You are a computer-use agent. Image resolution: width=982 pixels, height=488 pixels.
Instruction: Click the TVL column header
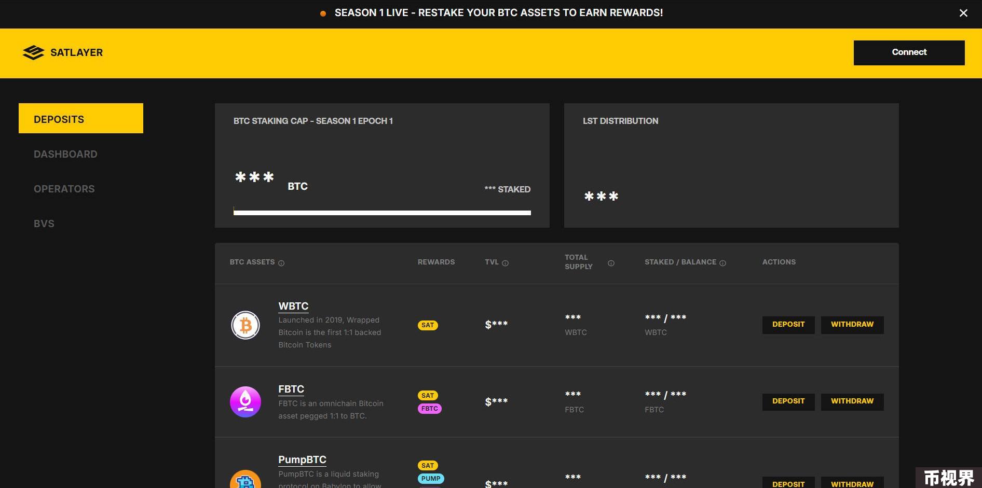pyautogui.click(x=492, y=262)
